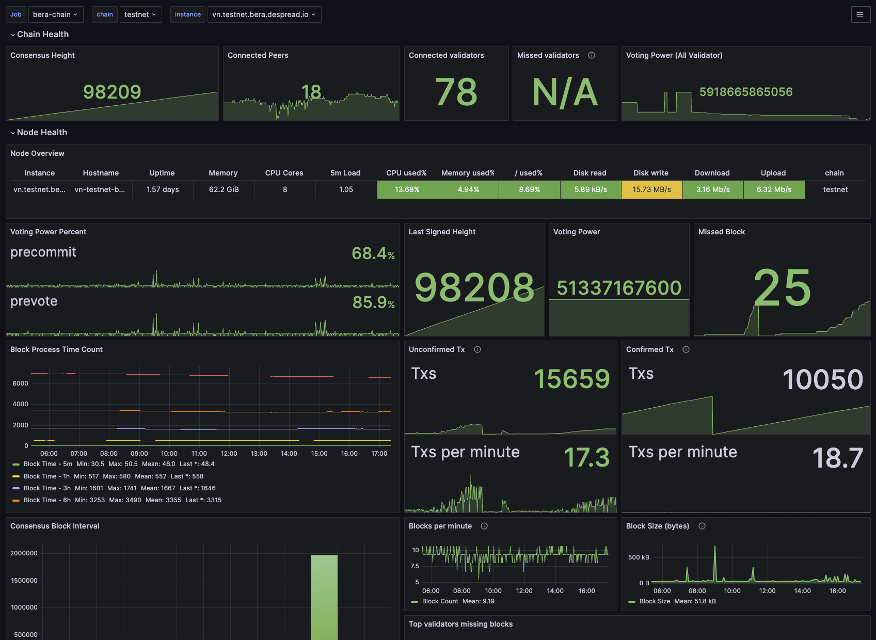Toggle Block Time - 5m legend series

point(47,464)
